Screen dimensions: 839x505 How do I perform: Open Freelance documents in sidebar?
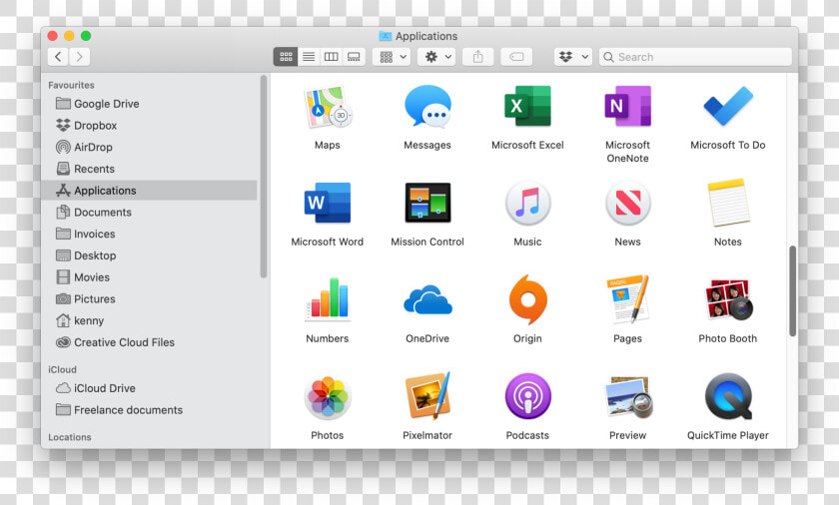click(x=150, y=410)
